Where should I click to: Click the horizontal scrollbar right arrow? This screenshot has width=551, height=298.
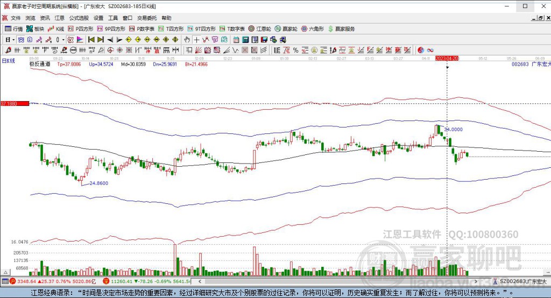[476, 281]
